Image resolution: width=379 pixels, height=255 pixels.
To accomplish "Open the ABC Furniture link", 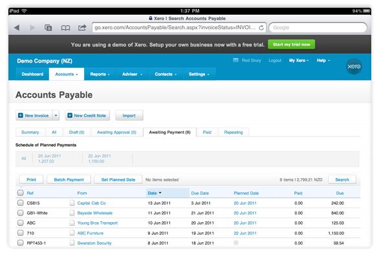I will [91, 233].
